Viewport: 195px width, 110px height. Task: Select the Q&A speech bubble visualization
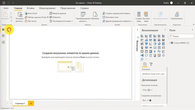(146, 55)
